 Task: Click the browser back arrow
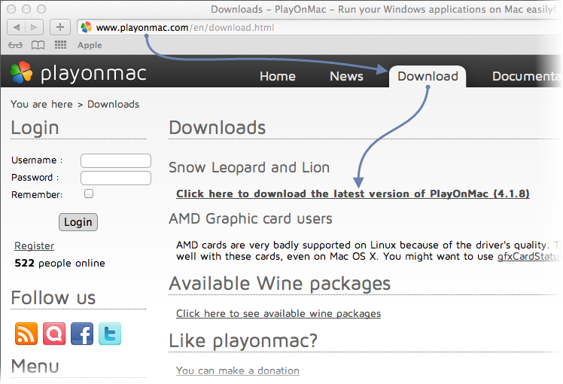(x=17, y=27)
